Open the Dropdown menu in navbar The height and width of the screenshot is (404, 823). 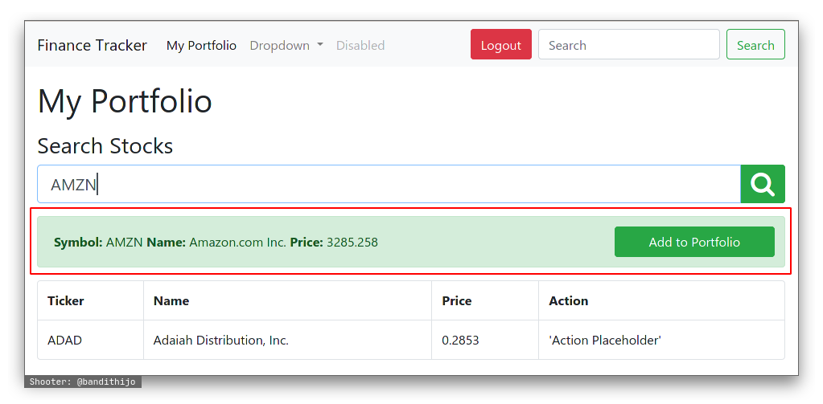tap(286, 46)
